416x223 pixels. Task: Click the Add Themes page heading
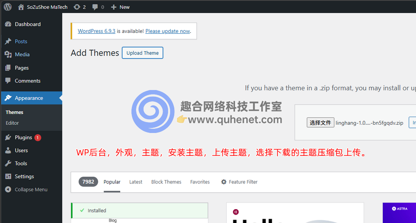coord(95,53)
